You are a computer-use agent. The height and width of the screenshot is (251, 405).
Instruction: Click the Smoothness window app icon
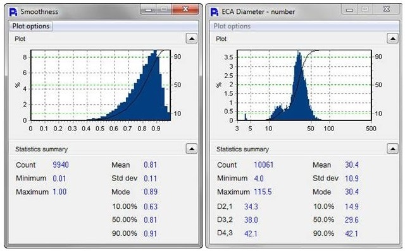[13, 12]
